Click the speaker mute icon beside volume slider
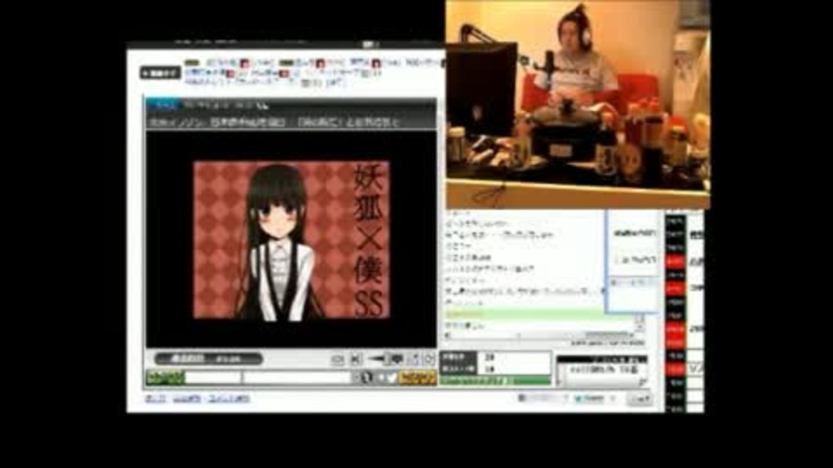The image size is (833, 468). pyautogui.click(x=356, y=360)
